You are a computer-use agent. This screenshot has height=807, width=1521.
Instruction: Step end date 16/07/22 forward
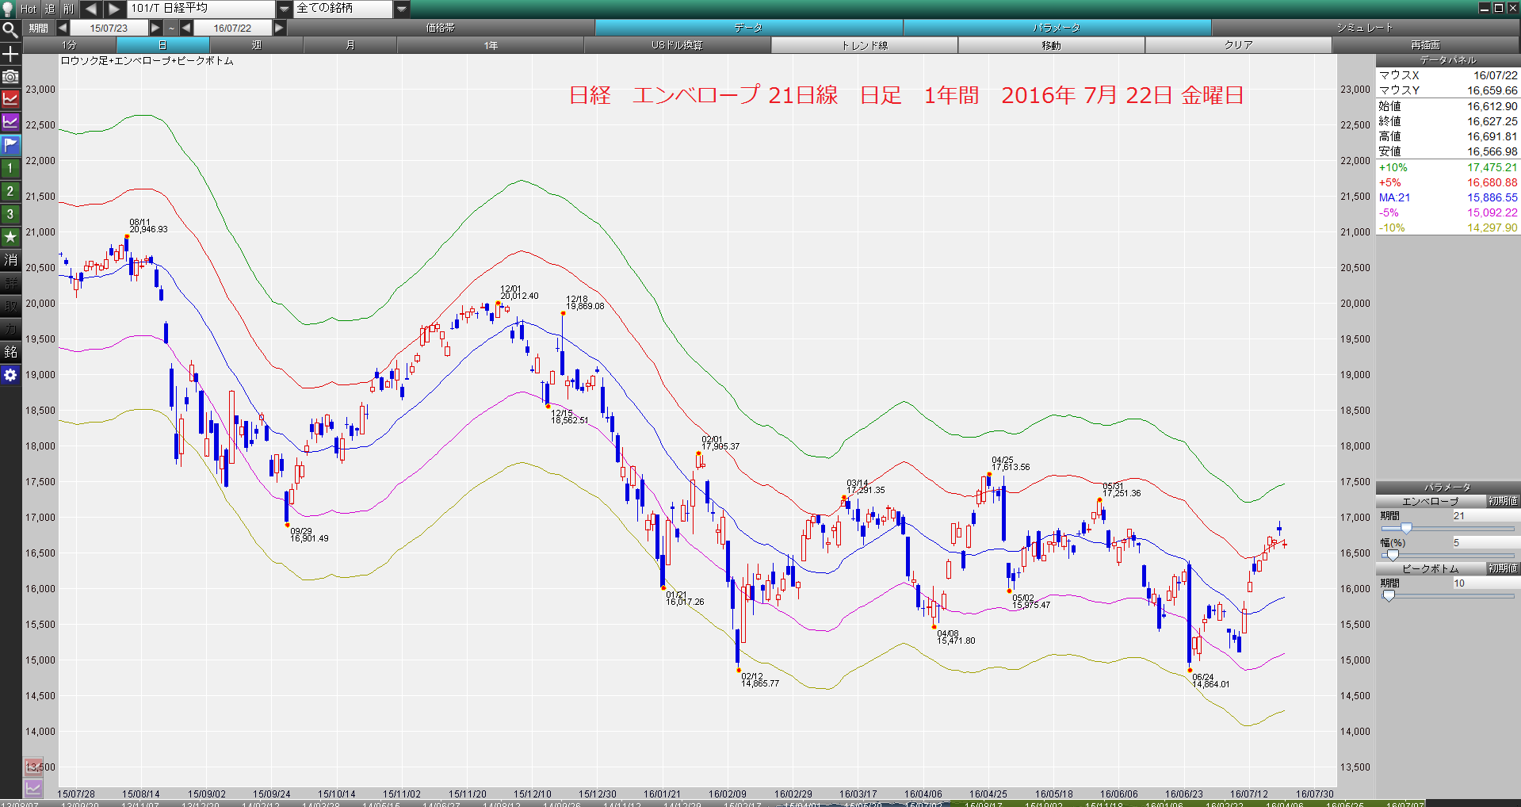(279, 28)
